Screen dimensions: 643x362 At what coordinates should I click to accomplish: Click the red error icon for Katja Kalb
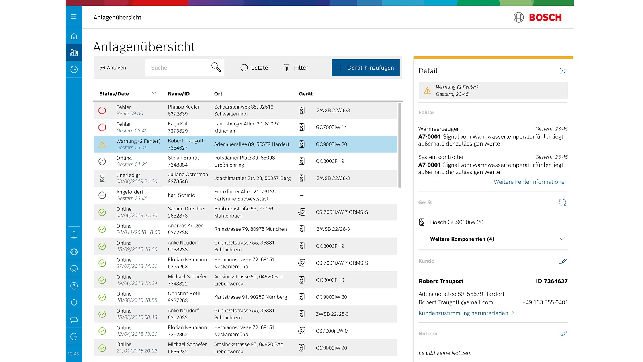coord(102,127)
